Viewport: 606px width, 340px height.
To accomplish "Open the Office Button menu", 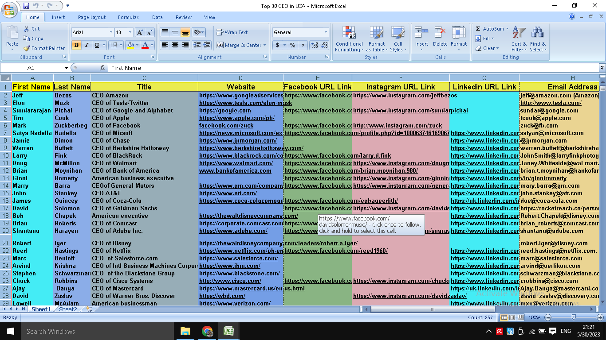I will click(x=9, y=9).
